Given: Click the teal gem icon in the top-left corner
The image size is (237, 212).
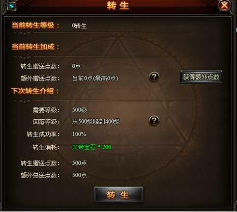Looking at the screenshot, I should (x=12, y=6).
